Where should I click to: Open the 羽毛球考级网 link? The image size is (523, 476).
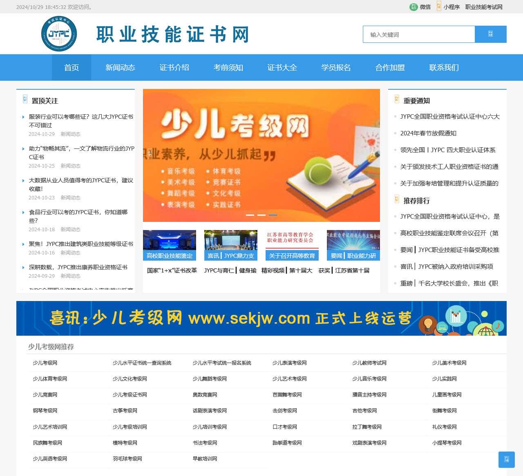click(127, 459)
